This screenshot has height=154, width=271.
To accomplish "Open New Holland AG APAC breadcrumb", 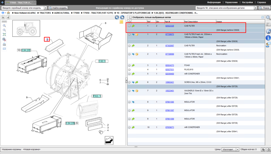I will (x=25, y=13).
